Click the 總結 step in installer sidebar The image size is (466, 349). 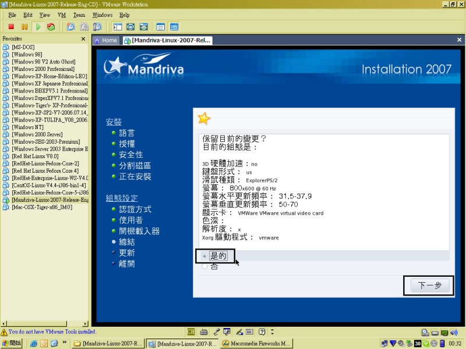(x=127, y=242)
